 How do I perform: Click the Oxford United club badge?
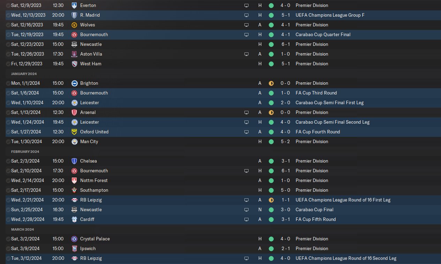click(x=74, y=132)
